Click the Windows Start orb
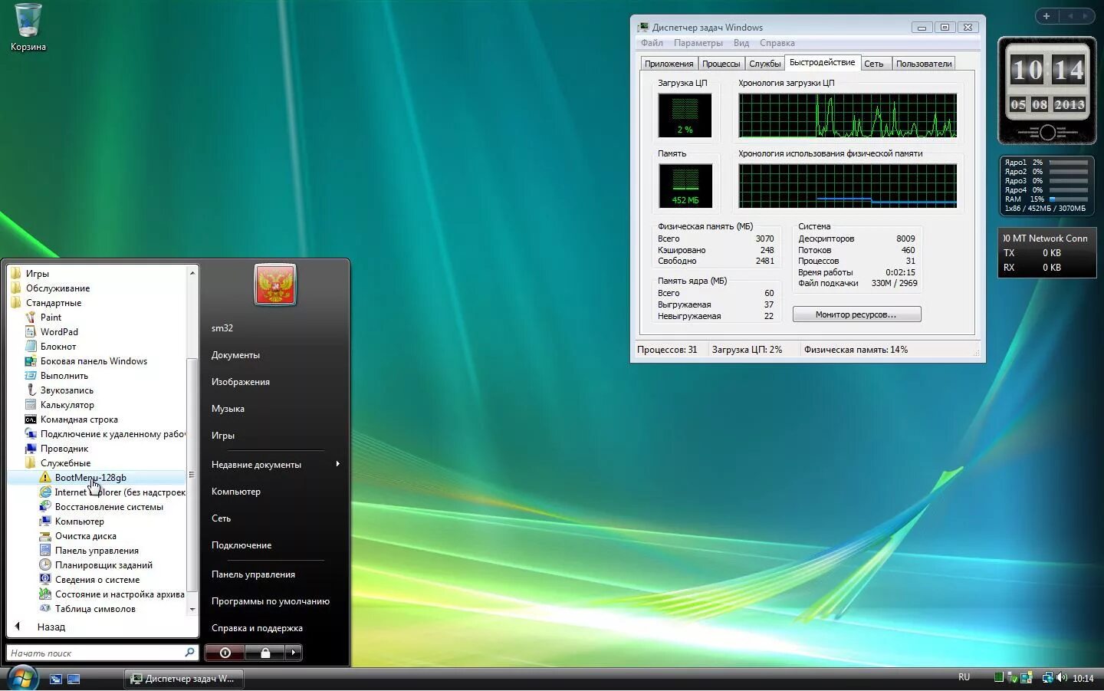 22,678
